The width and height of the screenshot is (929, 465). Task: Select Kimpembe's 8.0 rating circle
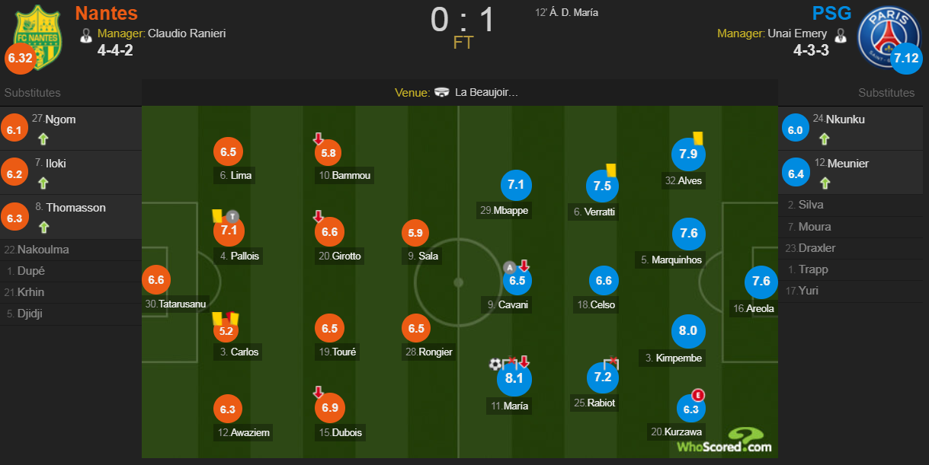pyautogui.click(x=688, y=331)
